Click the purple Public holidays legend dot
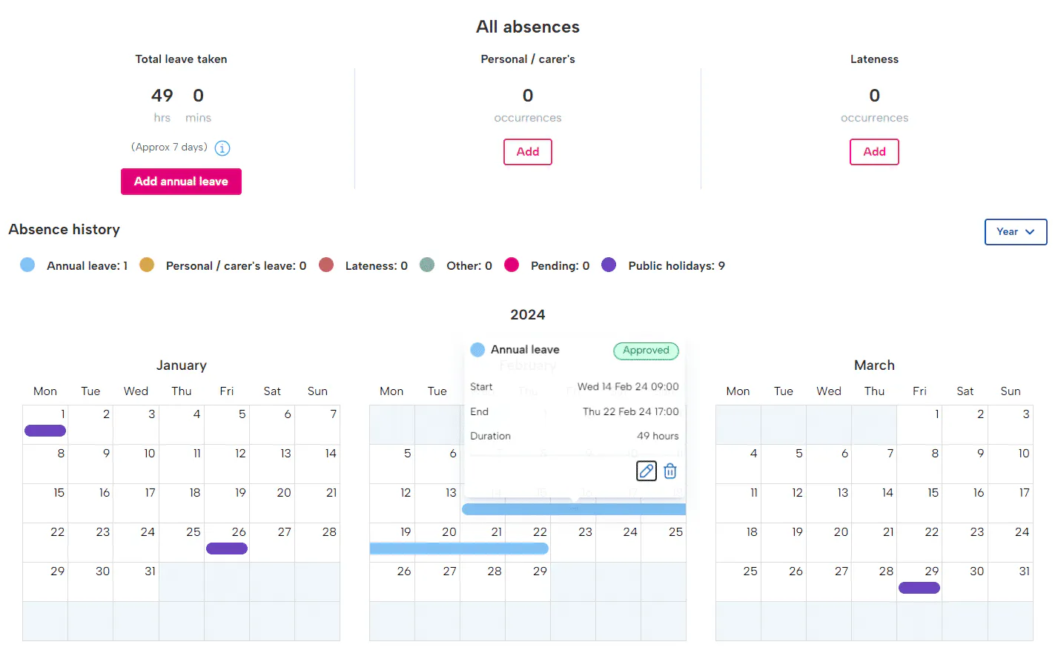Image resolution: width=1058 pixels, height=656 pixels. (x=609, y=265)
